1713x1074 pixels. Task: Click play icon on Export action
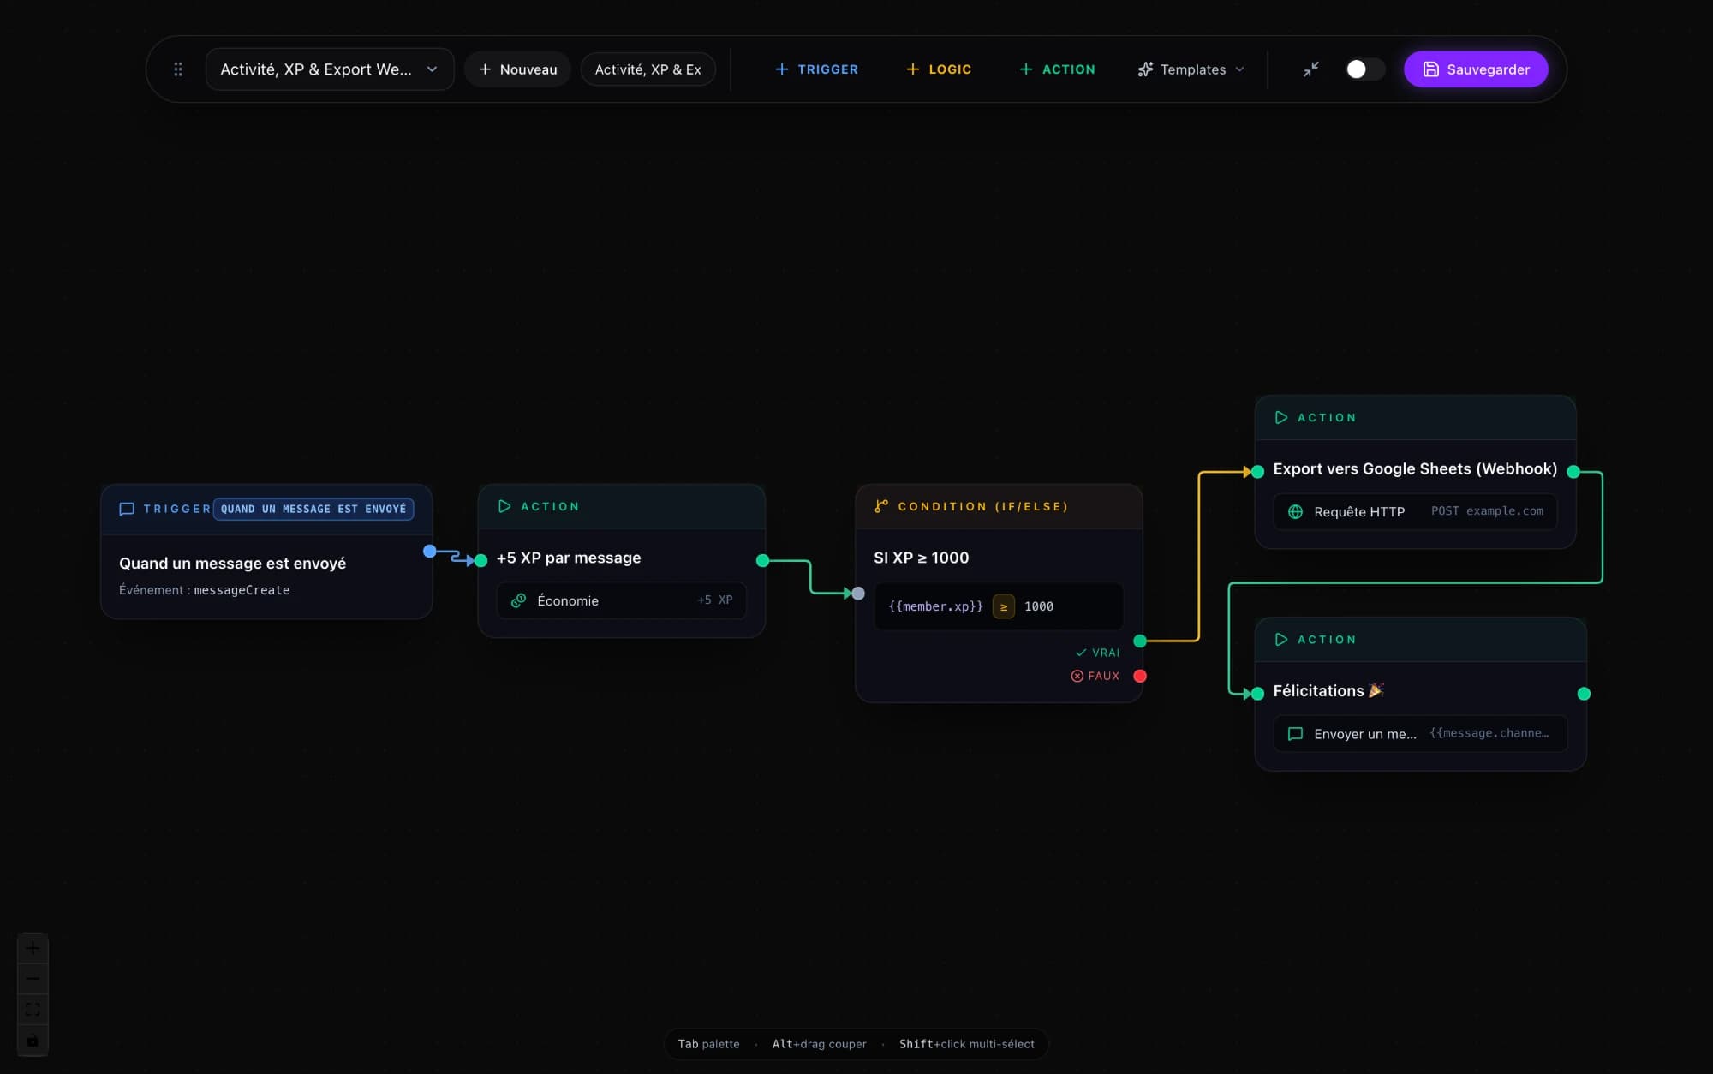click(1281, 417)
